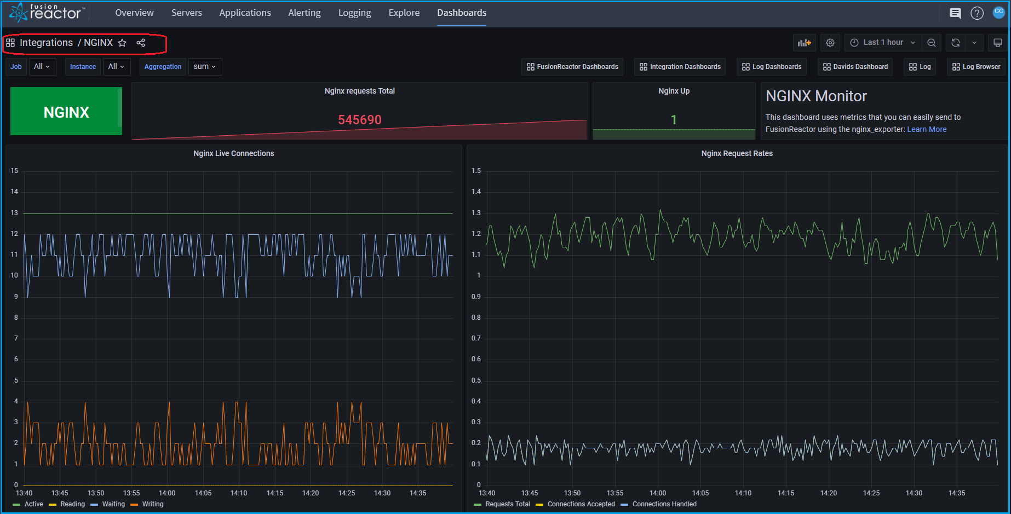The image size is (1011, 514).
Task: Open Integration Dashboards link
Action: [680, 67]
